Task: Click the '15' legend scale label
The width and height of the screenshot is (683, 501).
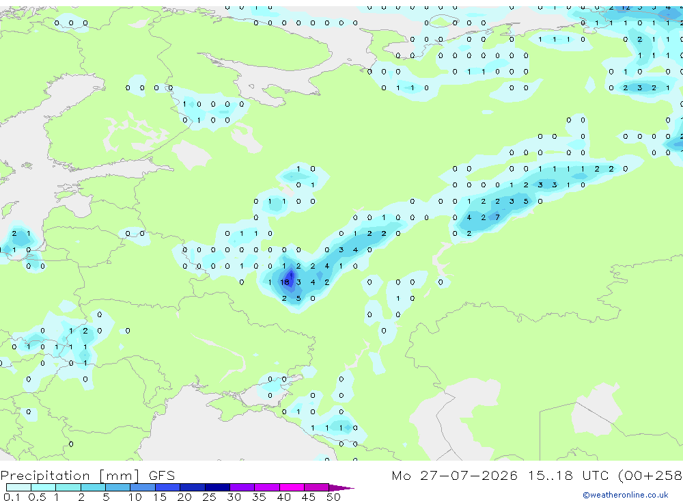Action: point(160,497)
